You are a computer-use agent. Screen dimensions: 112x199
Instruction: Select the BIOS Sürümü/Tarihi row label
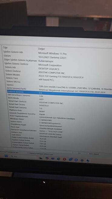tap(17, 88)
